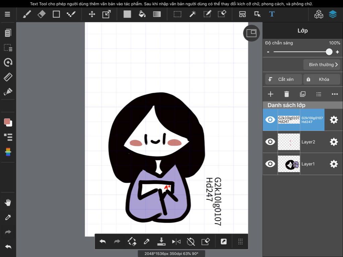This screenshot has height=257, width=343.
Task: Select the rectangle Shape tool
Action: (56, 14)
